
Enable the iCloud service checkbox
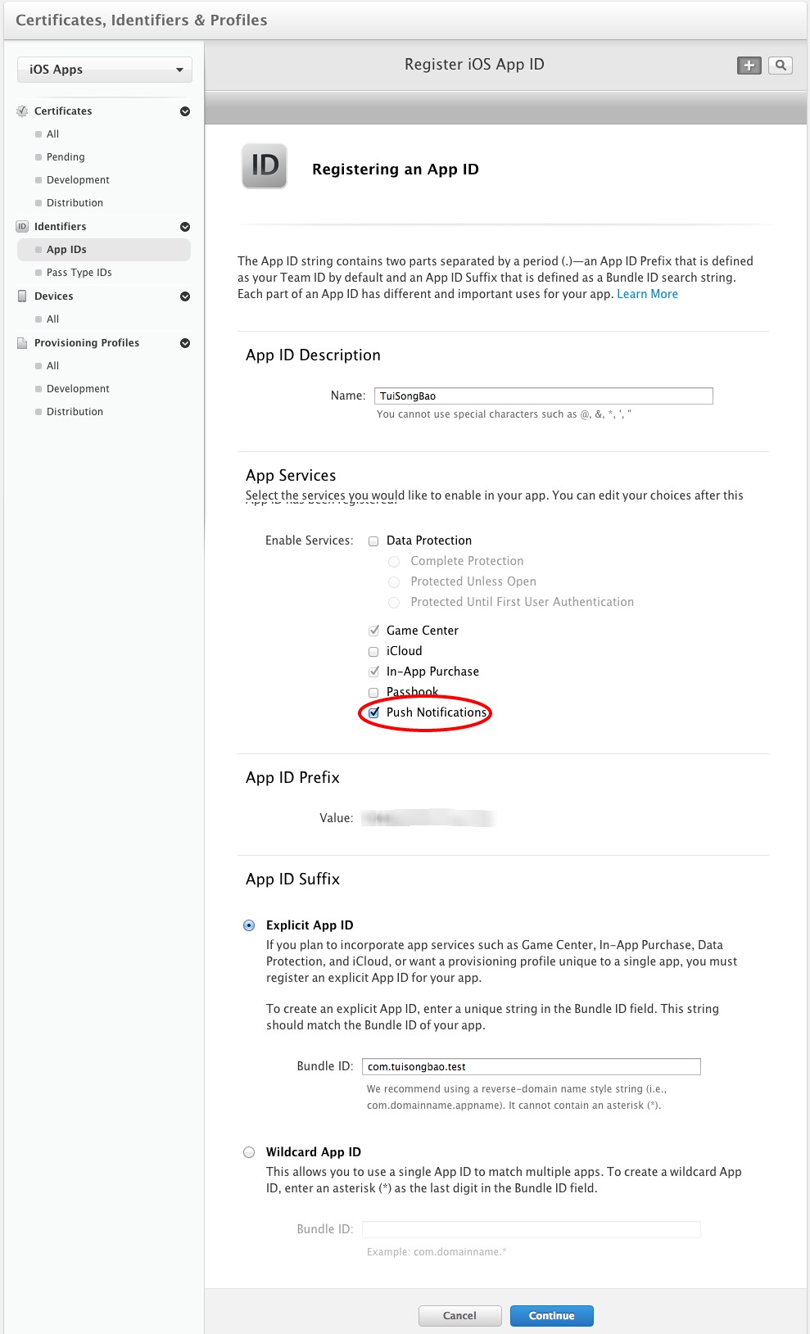373,652
